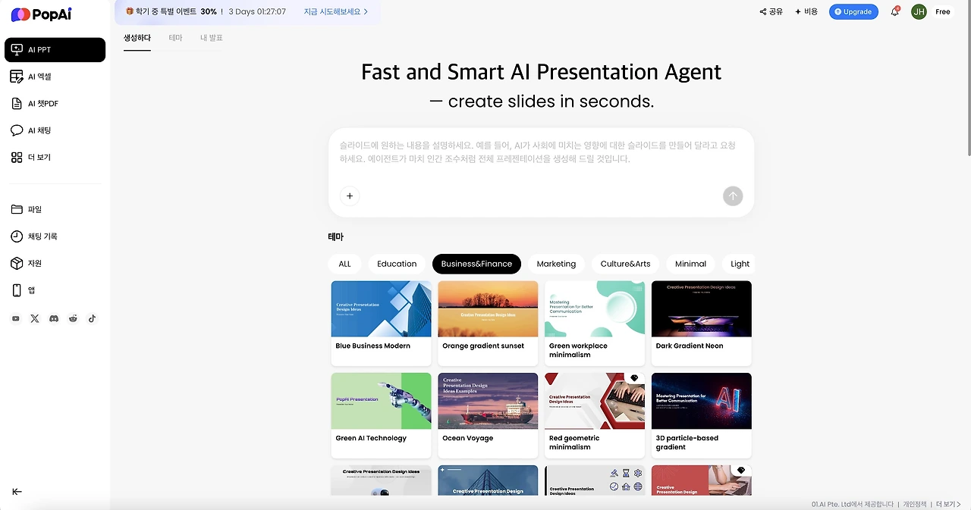The image size is (971, 510).
Task: Click the blue Upgrade button
Action: click(853, 12)
